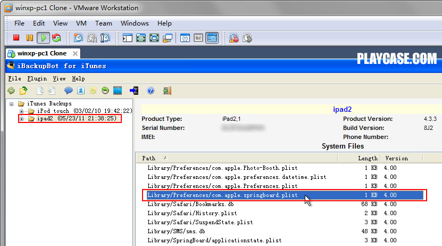Screen dimensions: 442x246
Task: Open the Plugin menu
Action: pyautogui.click(x=37, y=78)
